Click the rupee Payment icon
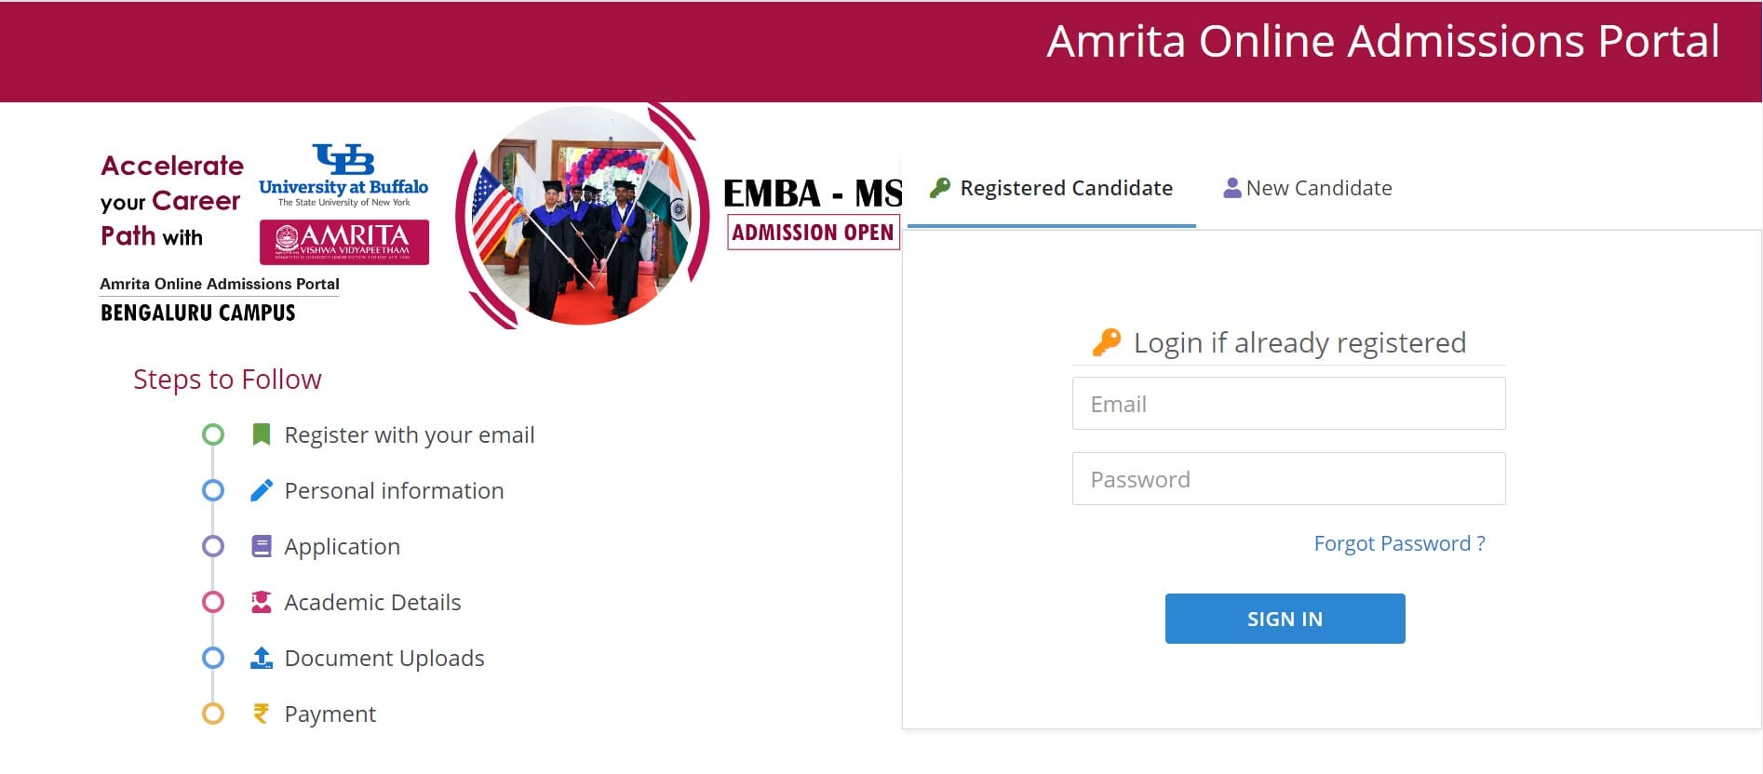Viewport: 1763px width, 774px height. tap(262, 714)
